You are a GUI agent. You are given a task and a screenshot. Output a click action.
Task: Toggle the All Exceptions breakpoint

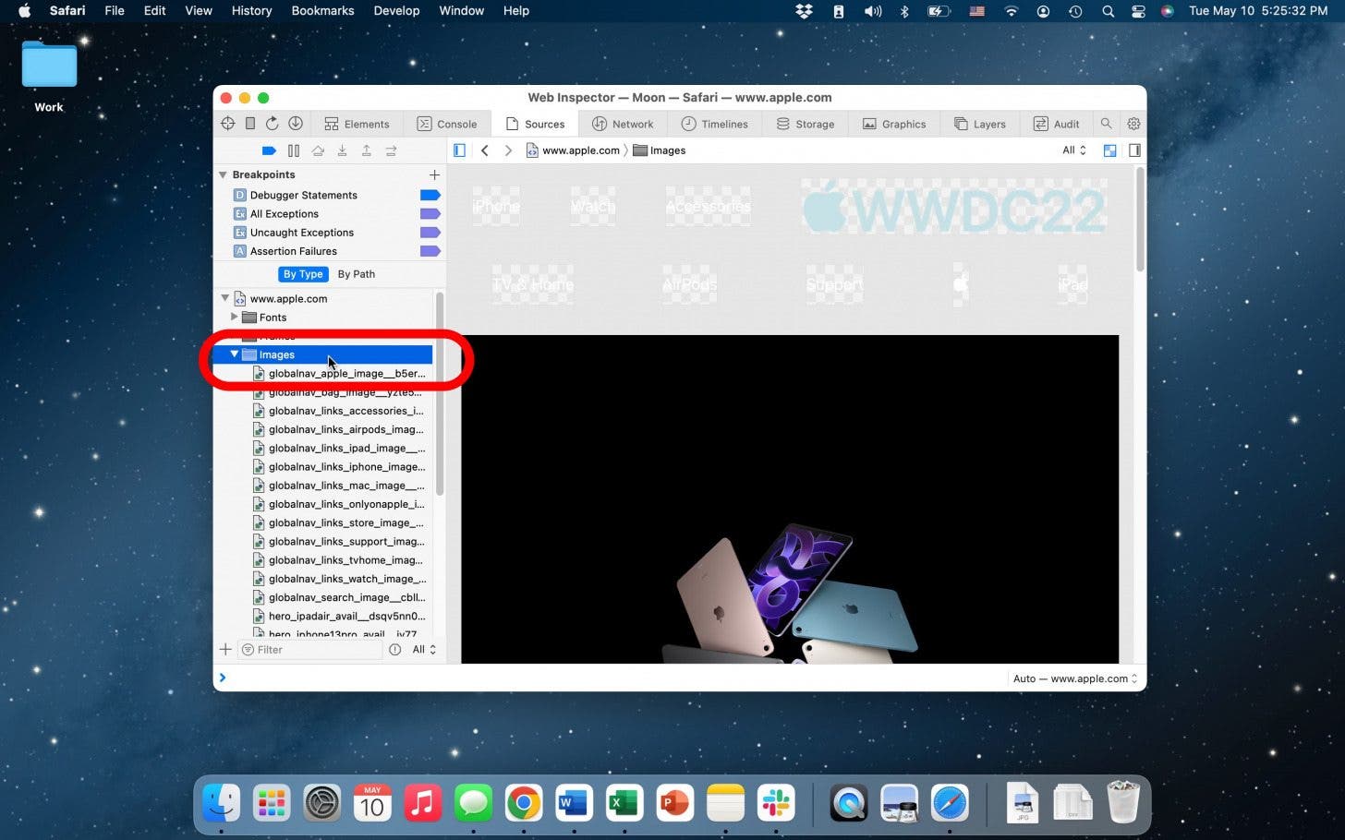coord(430,213)
